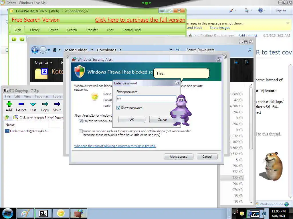This screenshot has height=219, width=293.
Task: Click LimePro tray icon
Action: point(242,213)
